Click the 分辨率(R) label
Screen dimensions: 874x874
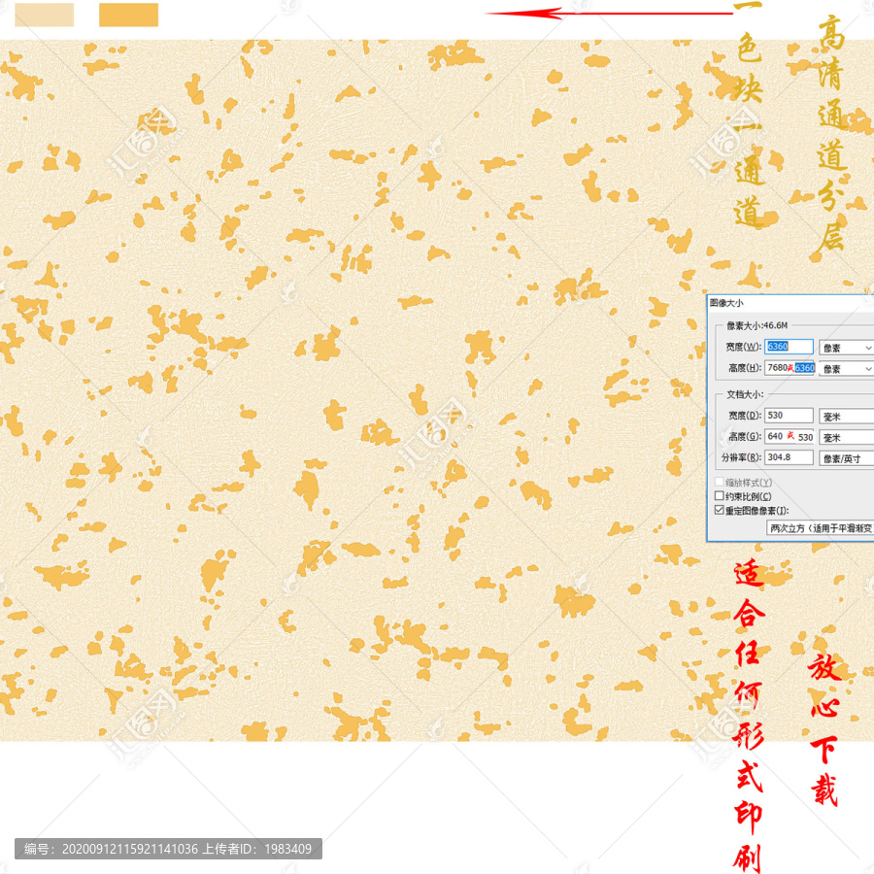click(x=741, y=457)
